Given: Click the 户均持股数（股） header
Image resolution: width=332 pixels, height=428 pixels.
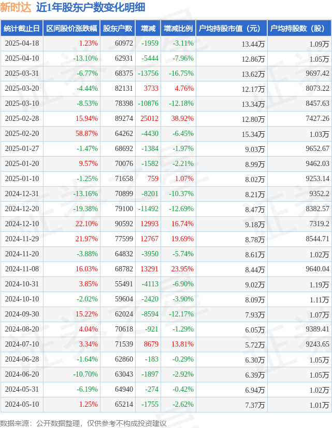Looking at the screenshot, I should (x=299, y=28).
